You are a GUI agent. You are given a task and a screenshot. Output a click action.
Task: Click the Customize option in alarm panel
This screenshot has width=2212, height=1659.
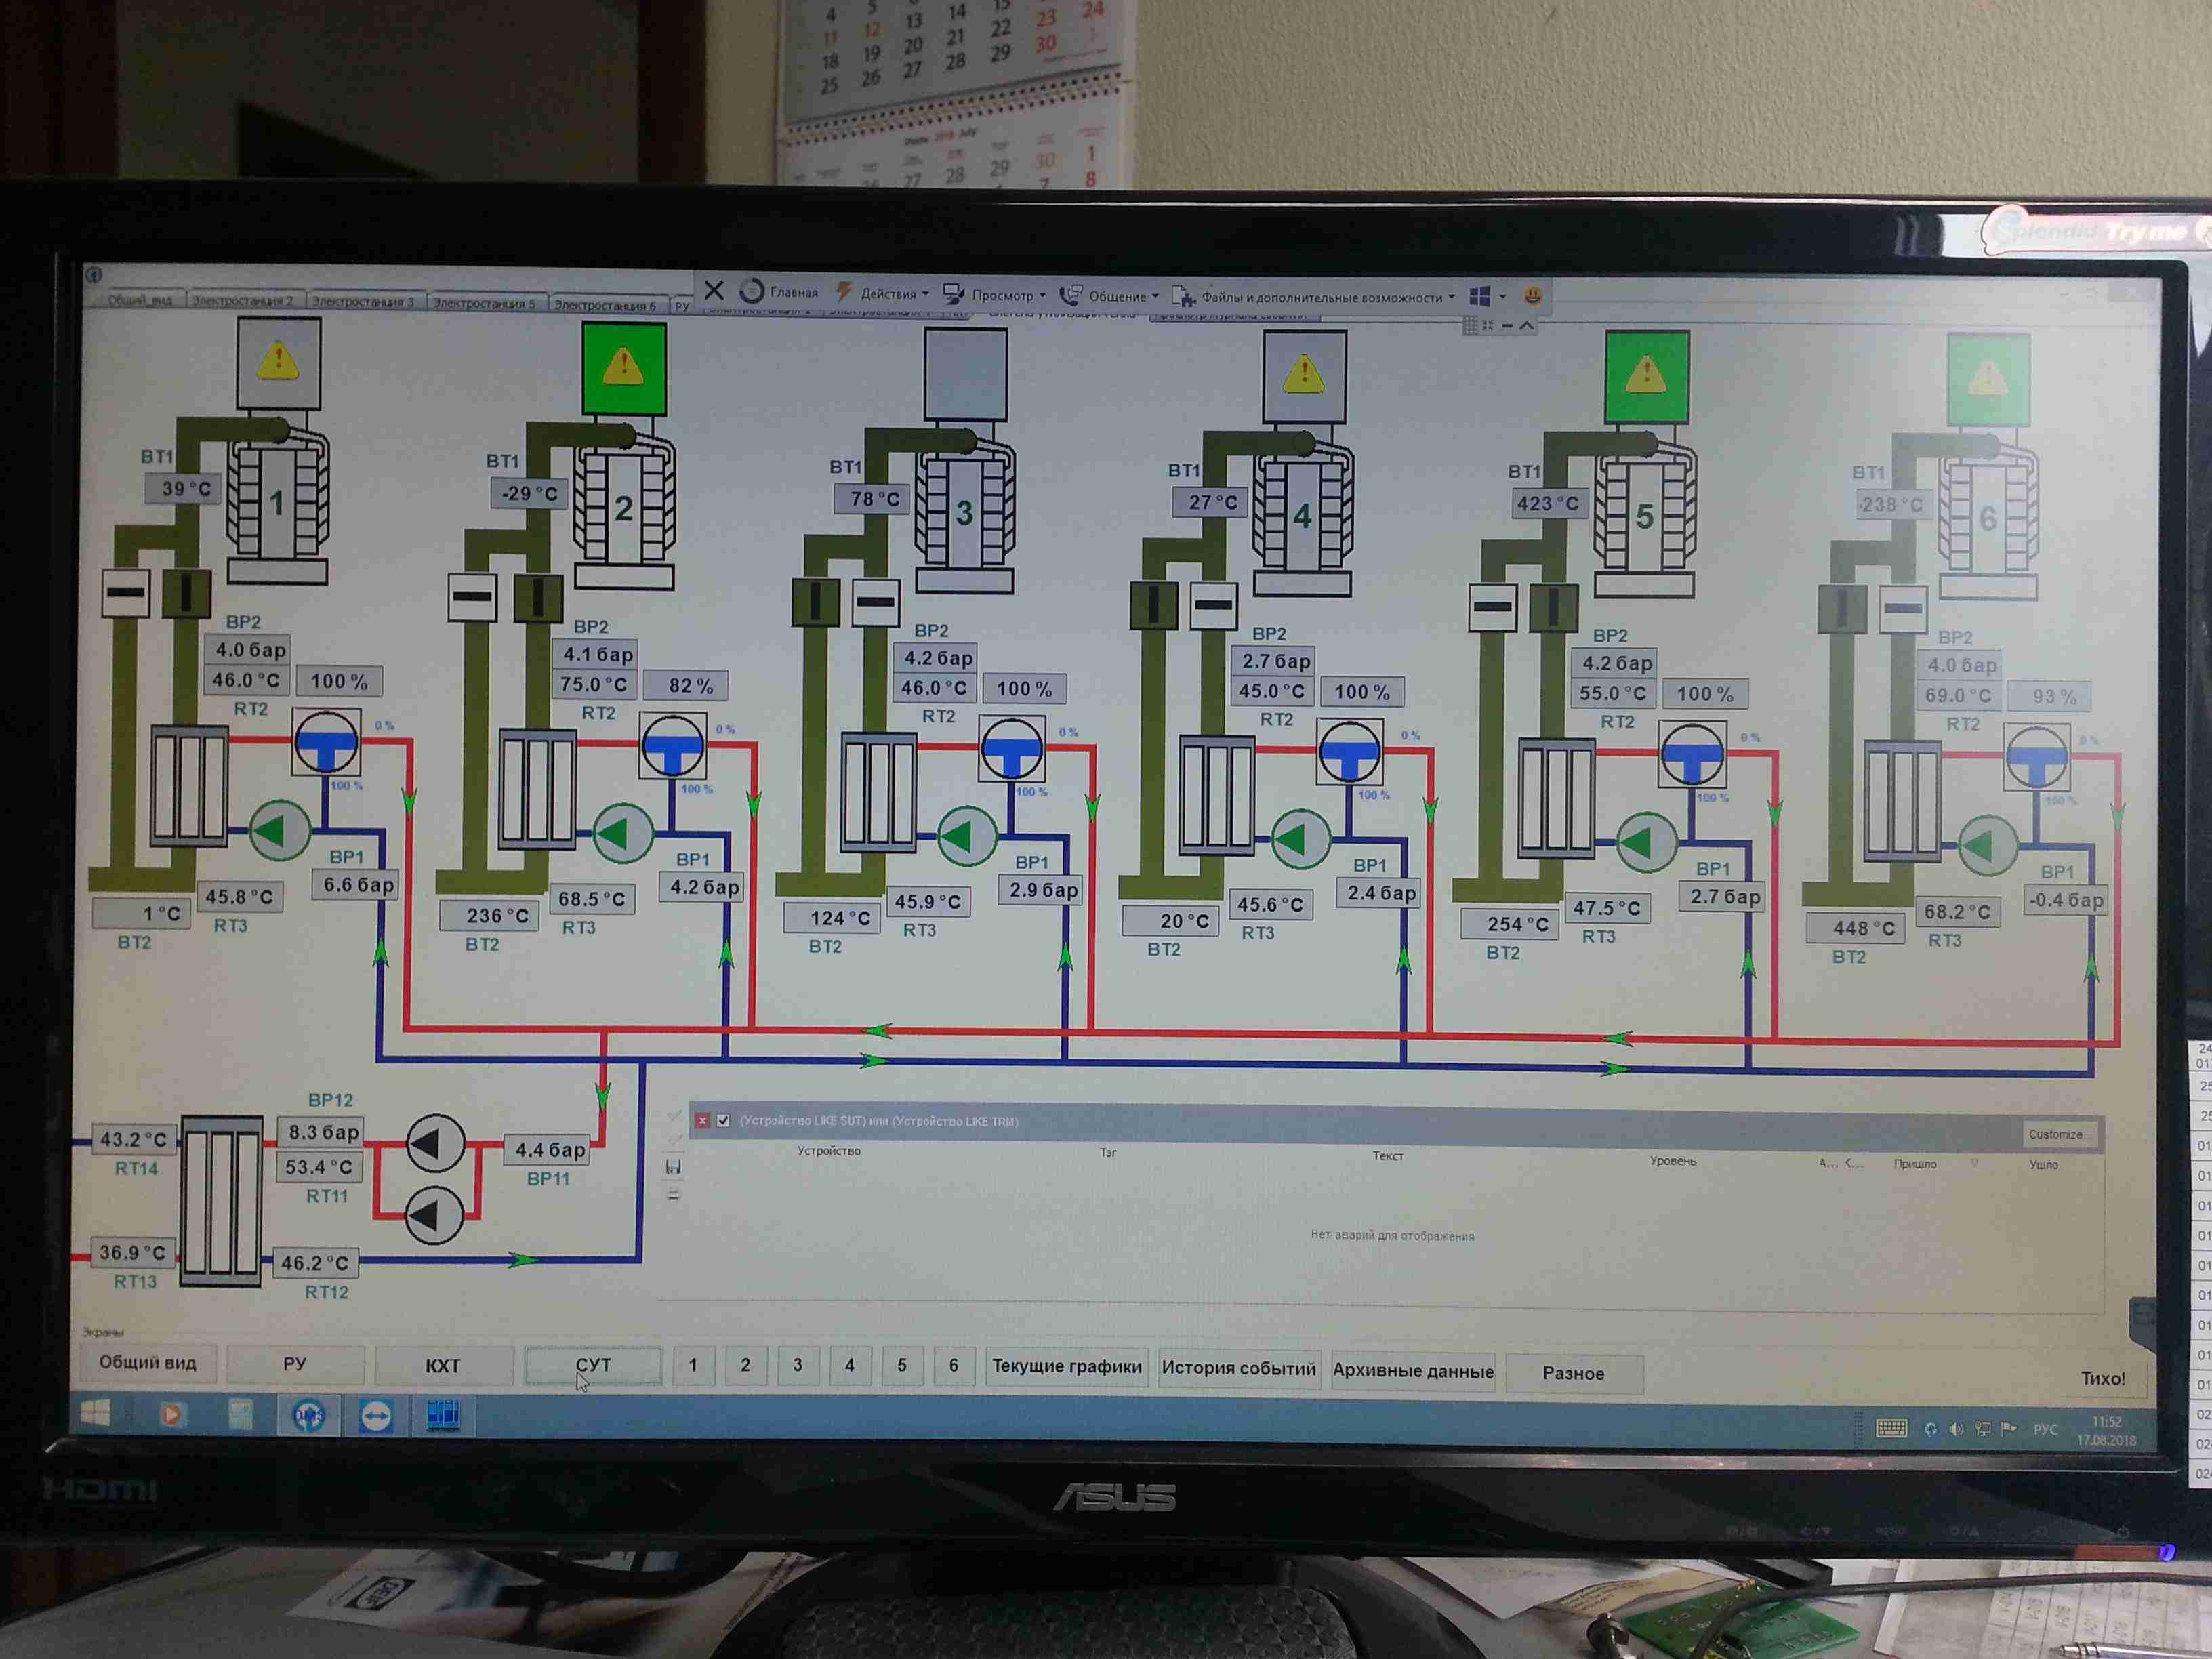pyautogui.click(x=2055, y=1134)
